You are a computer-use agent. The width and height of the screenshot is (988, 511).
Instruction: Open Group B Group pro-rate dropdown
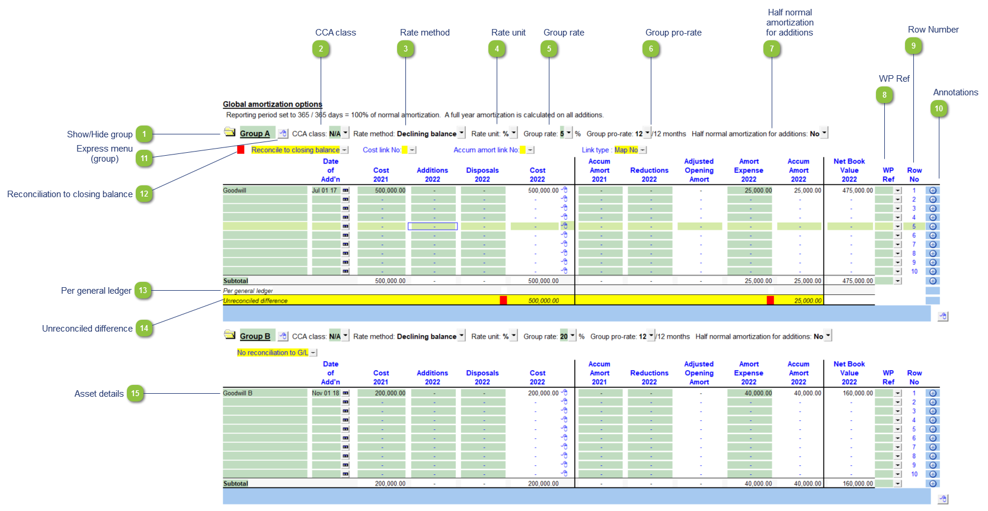(651, 336)
